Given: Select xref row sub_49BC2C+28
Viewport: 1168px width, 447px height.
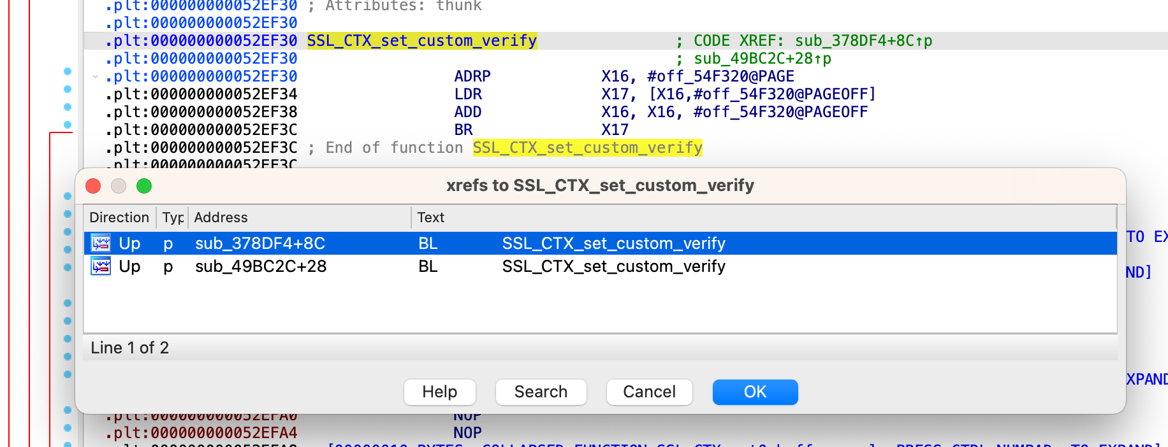Looking at the screenshot, I should tap(600, 266).
